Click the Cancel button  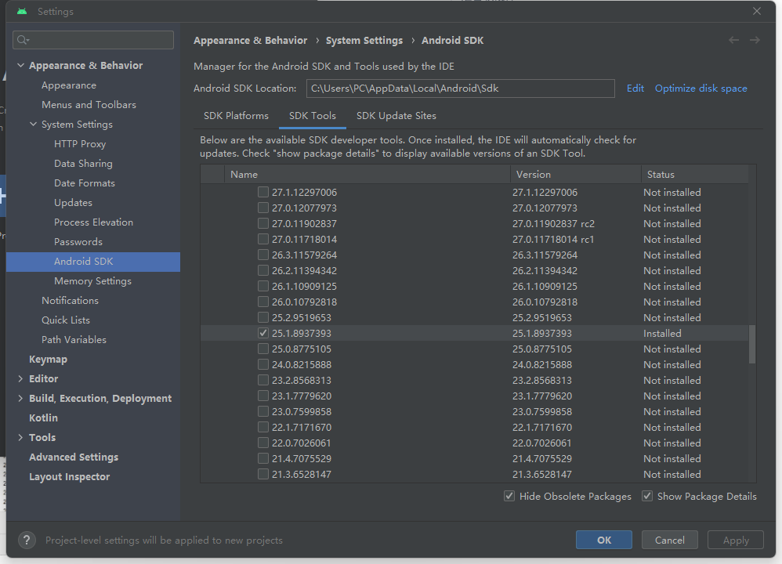point(669,540)
